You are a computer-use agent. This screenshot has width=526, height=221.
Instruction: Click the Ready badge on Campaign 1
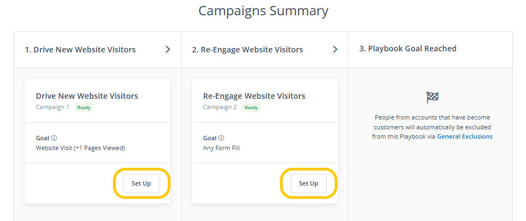[x=84, y=107]
